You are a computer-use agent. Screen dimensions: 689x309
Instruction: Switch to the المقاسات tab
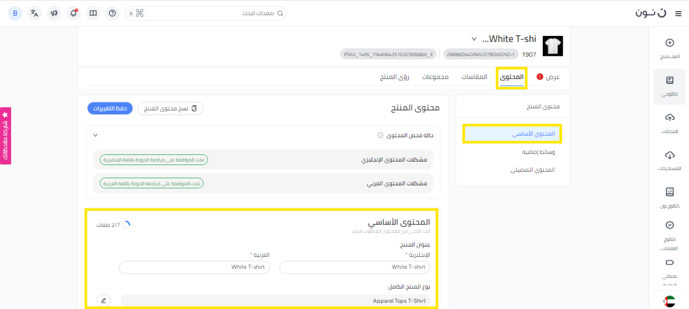click(474, 77)
